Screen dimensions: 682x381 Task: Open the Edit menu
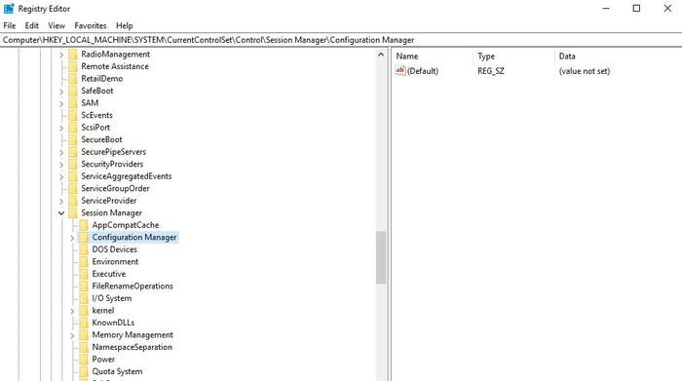click(x=31, y=25)
